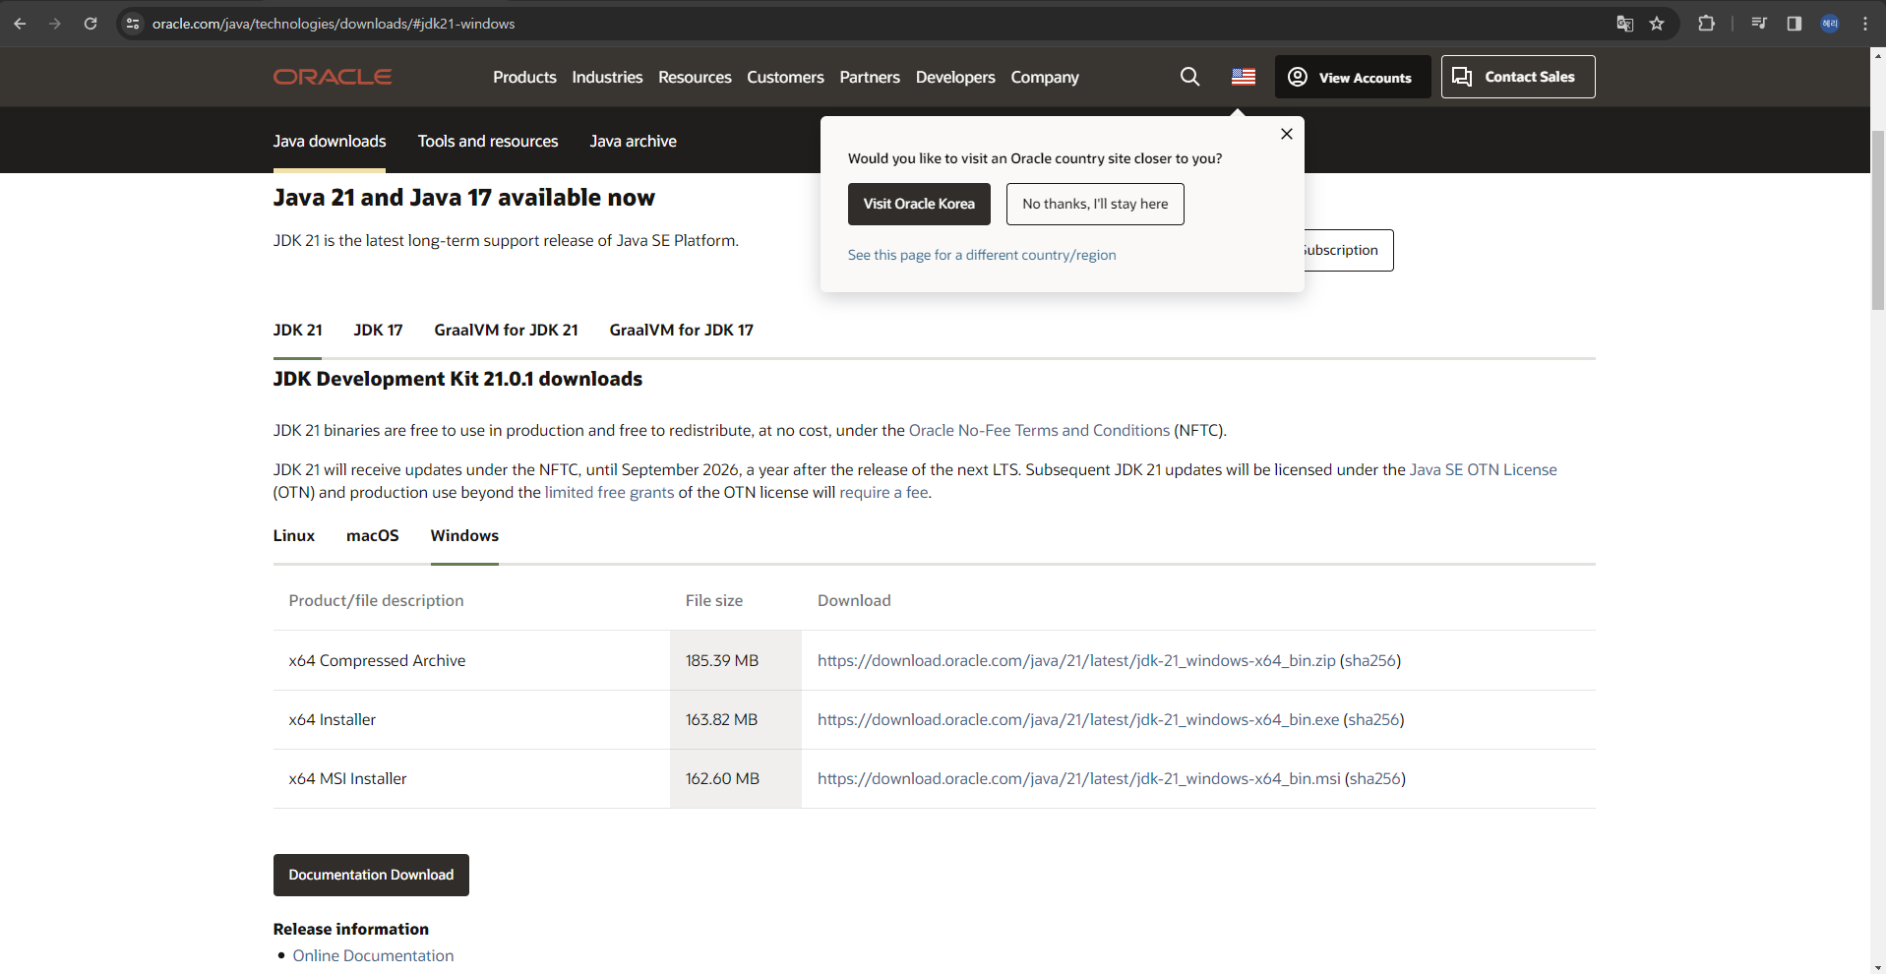Select the Java downloads tab
1886x974 pixels.
[x=330, y=141]
